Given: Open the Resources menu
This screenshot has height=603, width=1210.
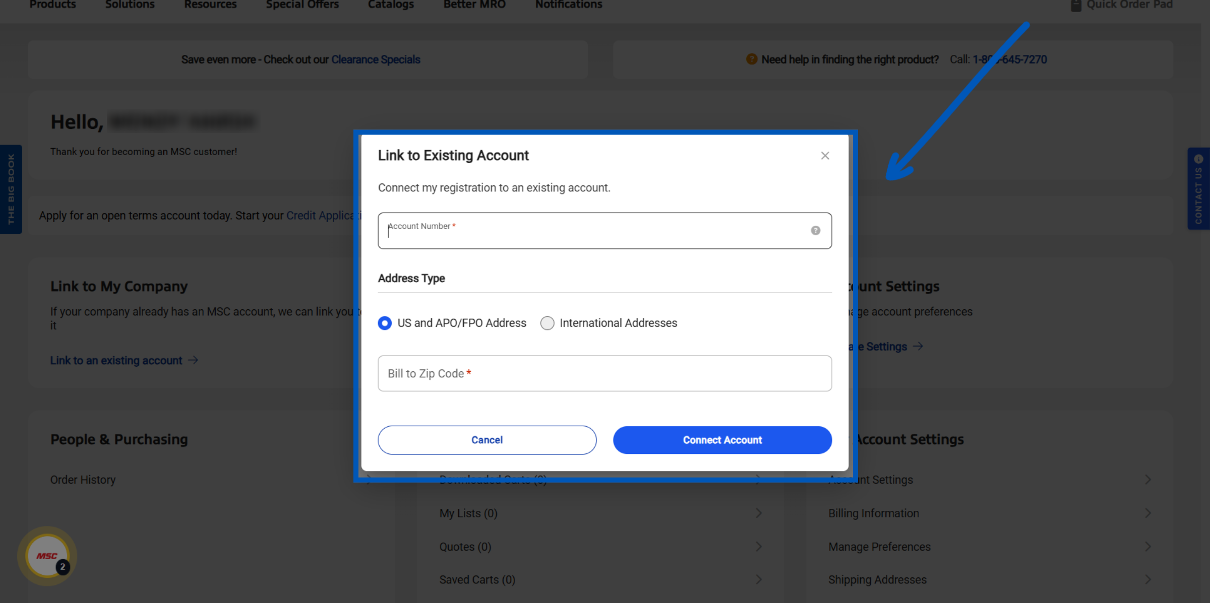Looking at the screenshot, I should tap(210, 5).
